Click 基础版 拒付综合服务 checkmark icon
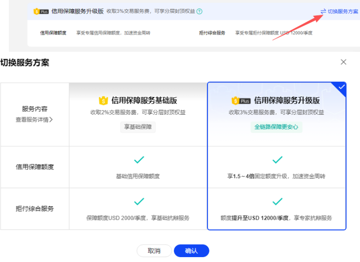The height and width of the screenshot is (262, 360). coord(139,201)
